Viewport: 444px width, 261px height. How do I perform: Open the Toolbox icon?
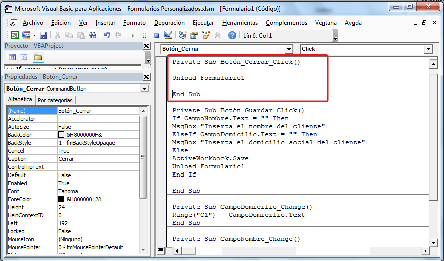[x=218, y=35]
